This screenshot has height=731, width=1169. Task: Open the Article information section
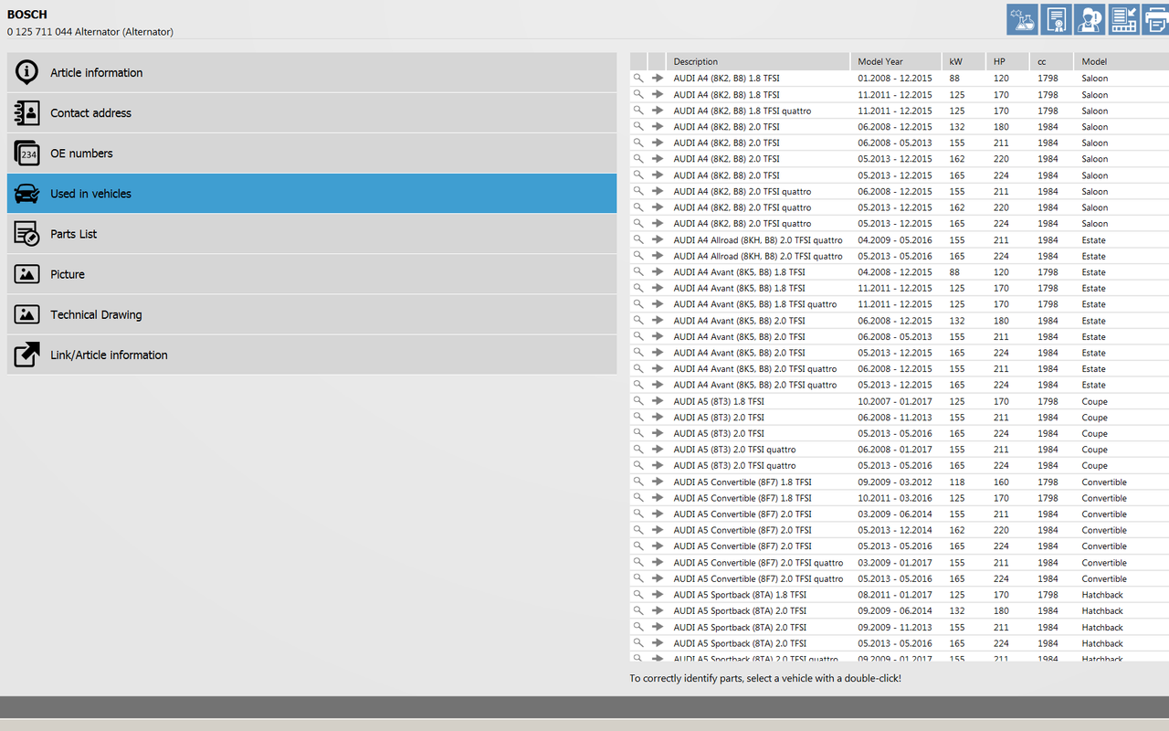click(x=311, y=72)
